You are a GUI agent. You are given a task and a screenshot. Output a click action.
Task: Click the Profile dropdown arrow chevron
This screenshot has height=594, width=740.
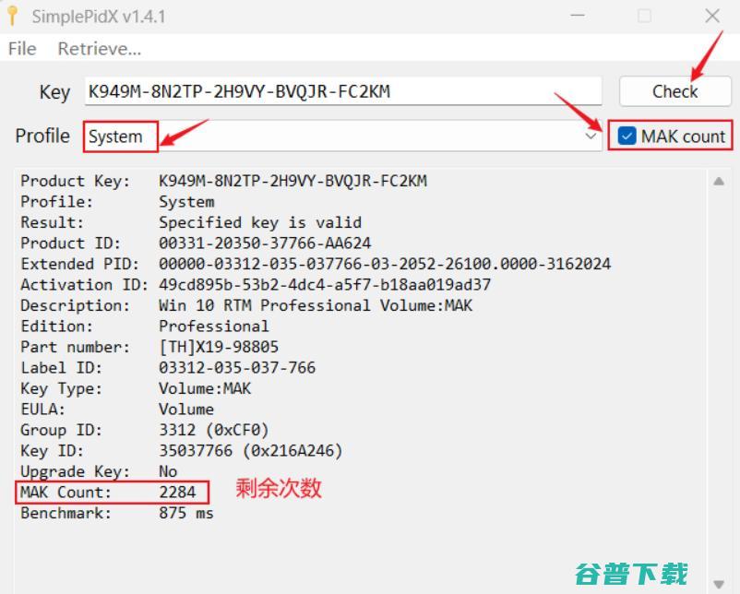pyautogui.click(x=591, y=136)
